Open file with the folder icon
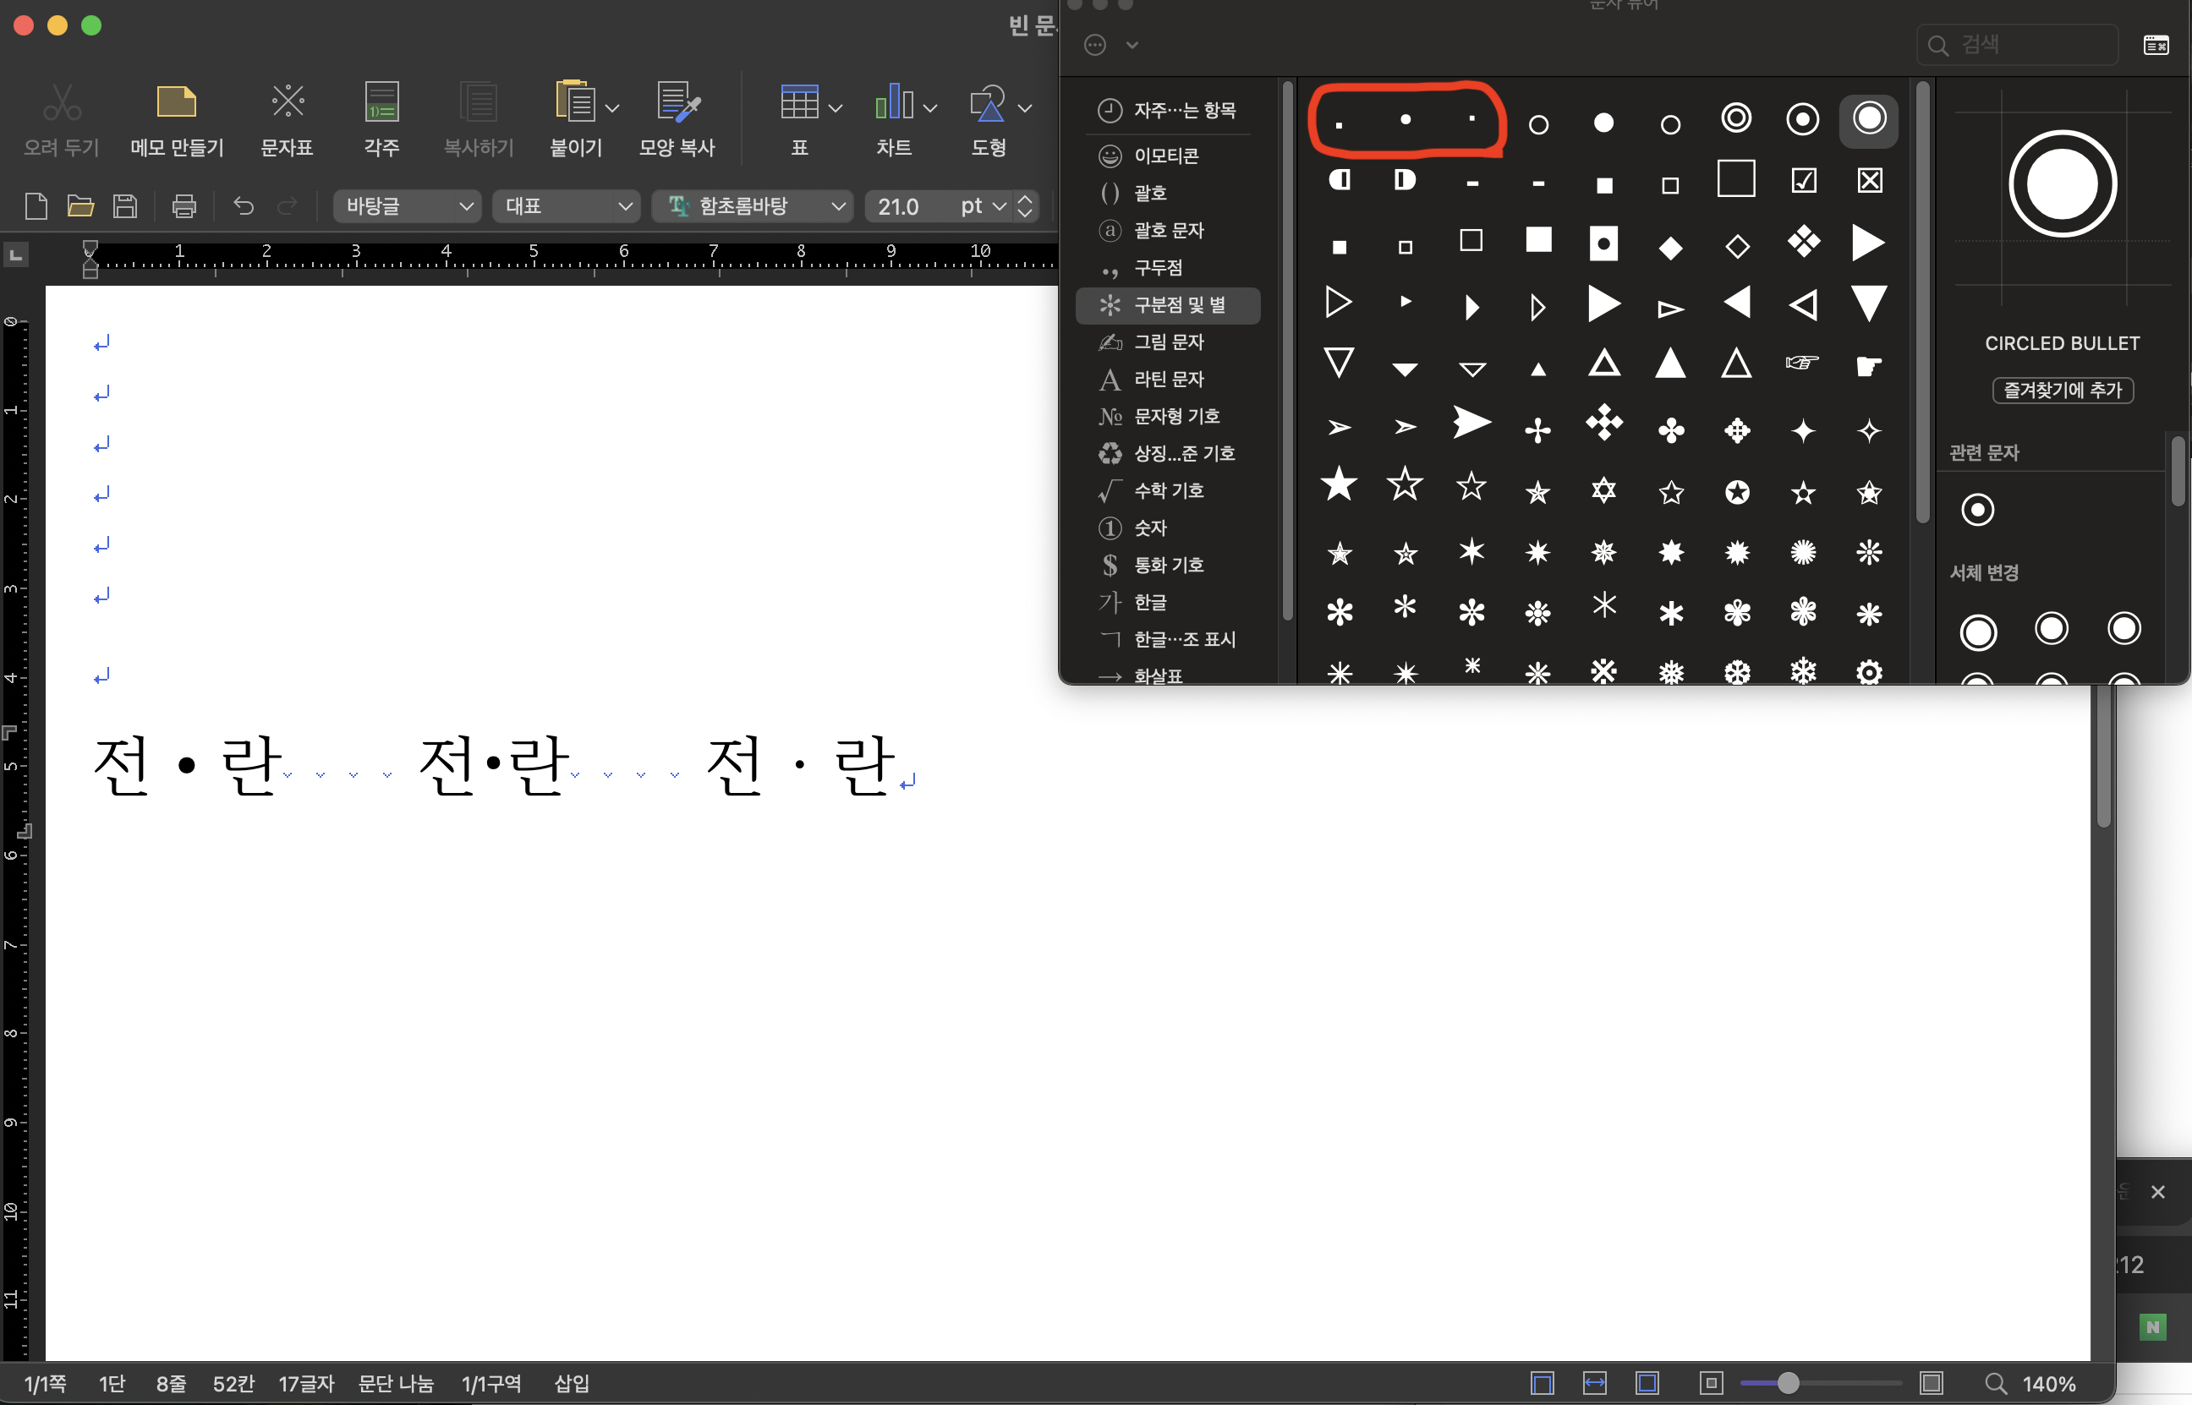2192x1405 pixels. tap(80, 206)
